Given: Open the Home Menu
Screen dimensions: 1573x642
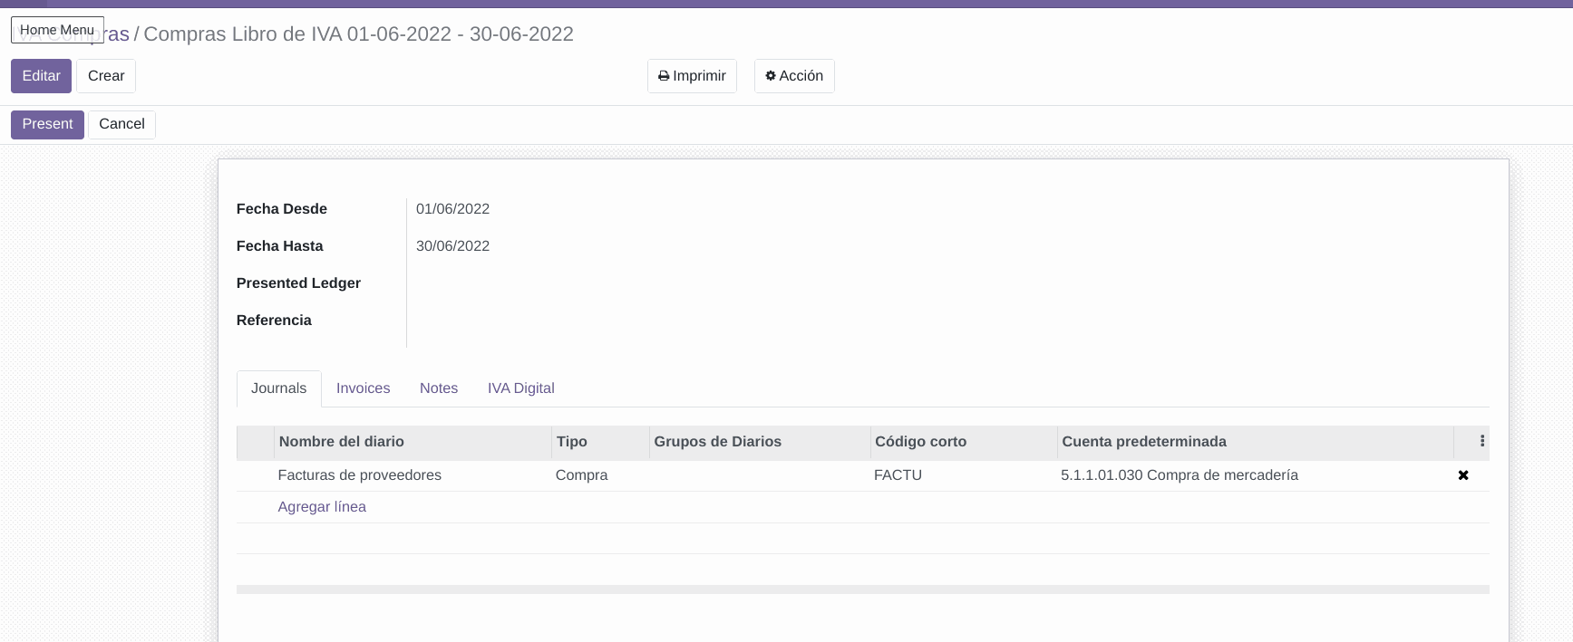Looking at the screenshot, I should coord(57,30).
